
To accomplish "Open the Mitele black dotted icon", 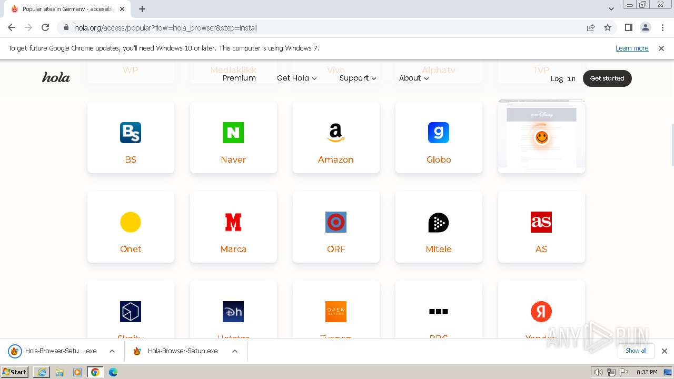I will pyautogui.click(x=439, y=222).
